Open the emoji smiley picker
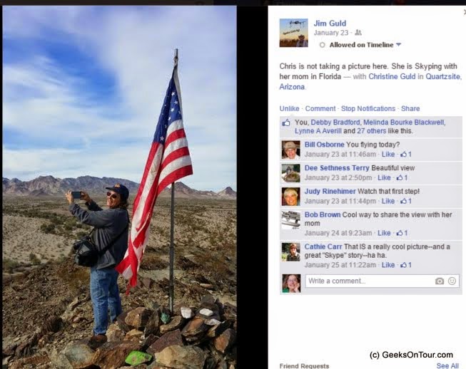The height and width of the screenshot is (369, 466). (452, 281)
